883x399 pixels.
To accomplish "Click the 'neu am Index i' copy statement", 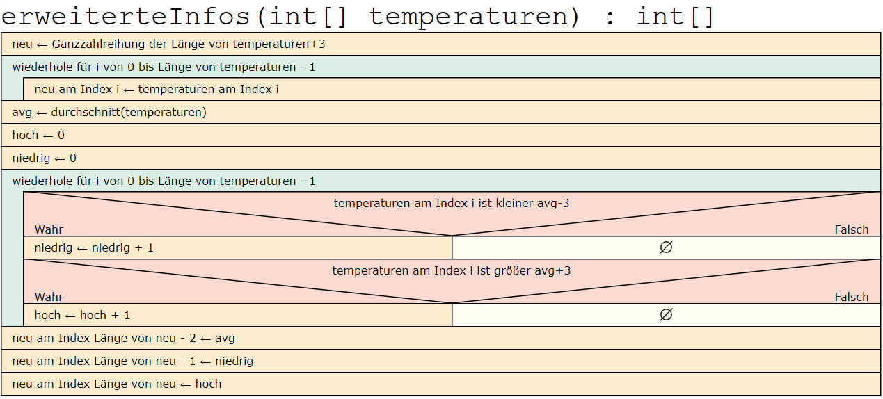I will click(x=157, y=90).
